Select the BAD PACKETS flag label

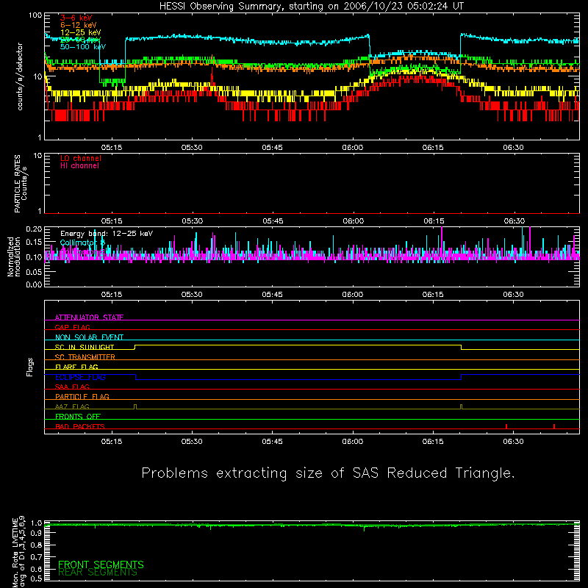pos(80,426)
